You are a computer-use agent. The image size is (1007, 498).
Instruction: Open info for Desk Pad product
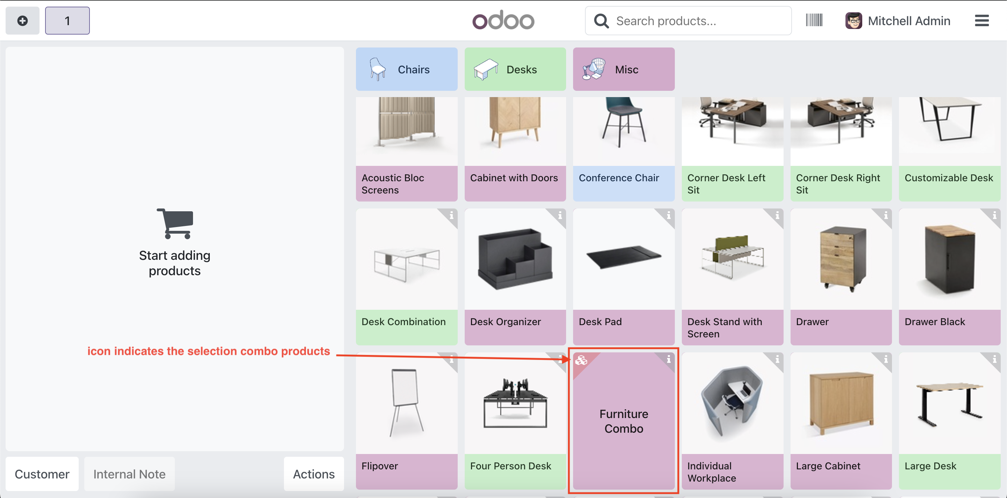coord(669,215)
